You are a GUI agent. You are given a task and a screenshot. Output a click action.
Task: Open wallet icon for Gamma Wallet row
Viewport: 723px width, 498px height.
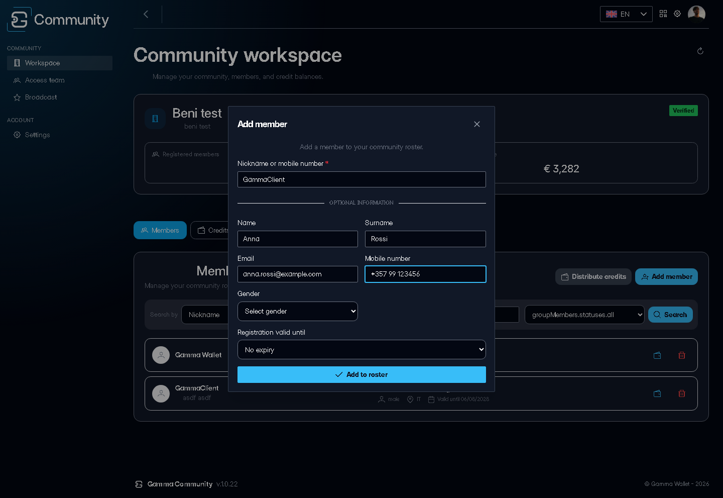pyautogui.click(x=657, y=355)
